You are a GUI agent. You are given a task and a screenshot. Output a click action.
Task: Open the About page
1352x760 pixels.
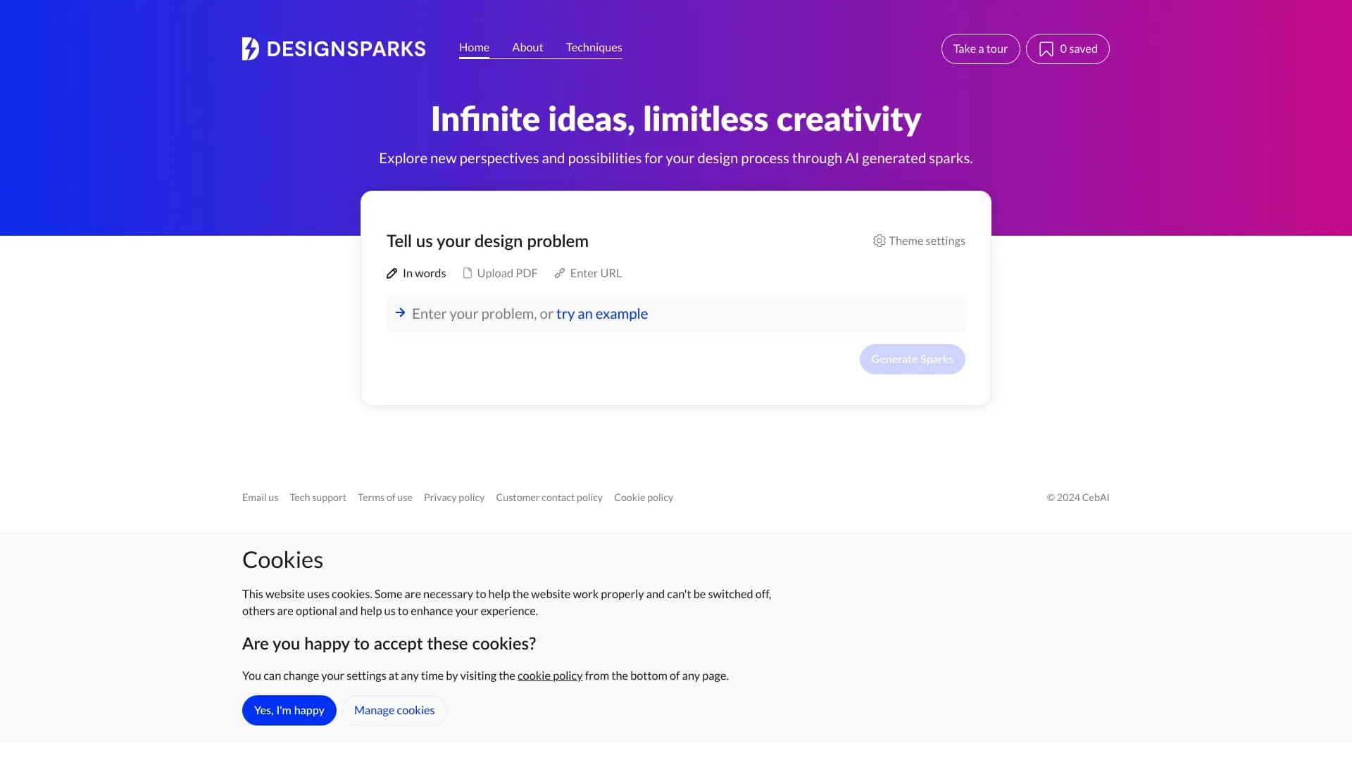click(527, 47)
